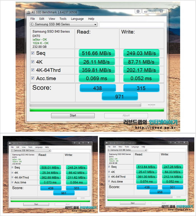Minimize the top AS SSD Benchmark window

point(146,11)
